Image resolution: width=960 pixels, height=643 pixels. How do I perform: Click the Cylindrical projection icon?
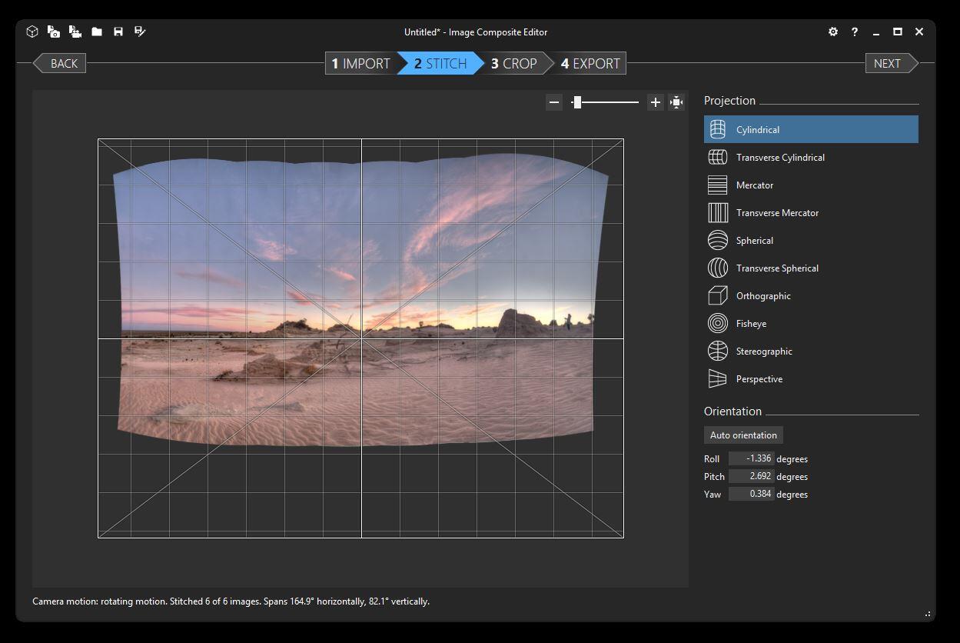click(x=717, y=129)
